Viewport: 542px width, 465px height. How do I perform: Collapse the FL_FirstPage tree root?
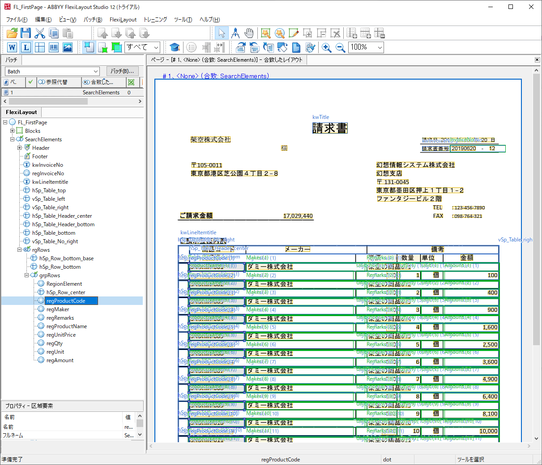(x=5, y=122)
